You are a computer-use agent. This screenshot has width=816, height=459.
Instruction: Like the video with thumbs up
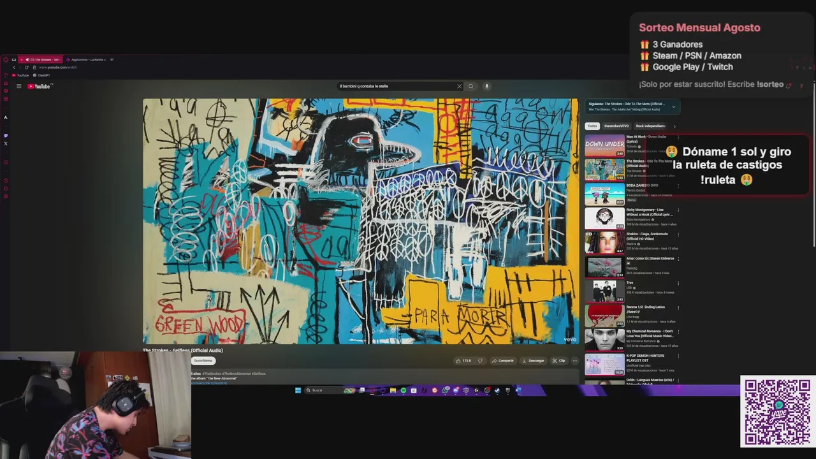[463, 361]
